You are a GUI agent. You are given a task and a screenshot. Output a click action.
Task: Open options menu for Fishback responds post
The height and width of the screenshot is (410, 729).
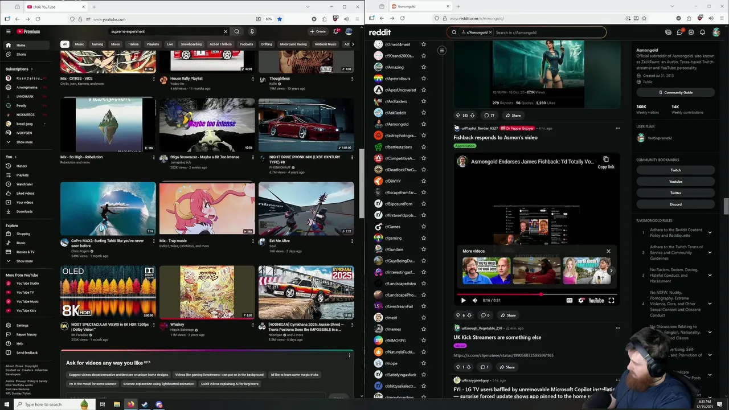617,128
